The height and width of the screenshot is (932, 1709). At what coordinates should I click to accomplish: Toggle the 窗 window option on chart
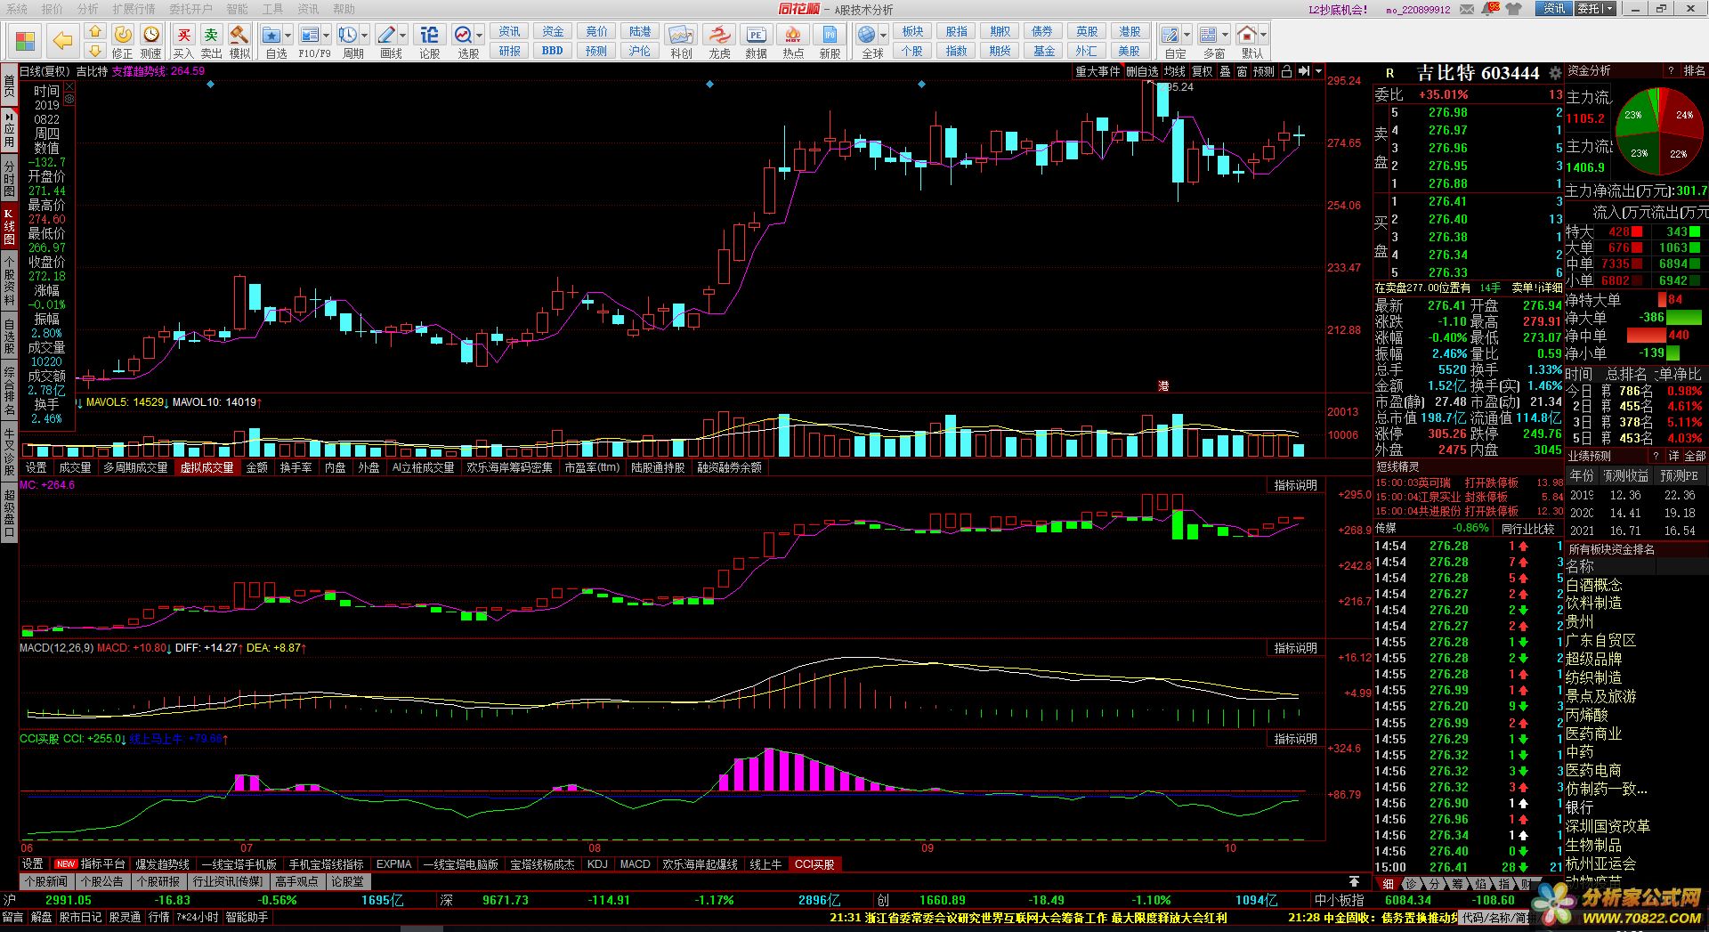[x=1242, y=71]
